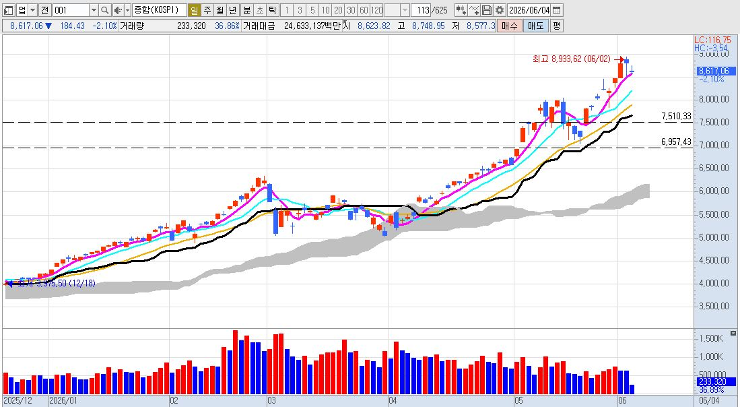Click the 거래대금 trading value label
The image size is (740, 407).
coord(258,26)
